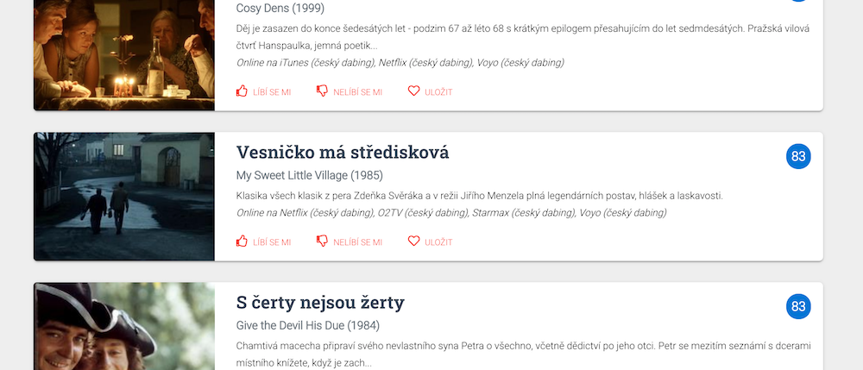Image resolution: width=863 pixels, height=370 pixels.
Task: Open the S čerty nejsou žerty title
Action: tap(320, 303)
